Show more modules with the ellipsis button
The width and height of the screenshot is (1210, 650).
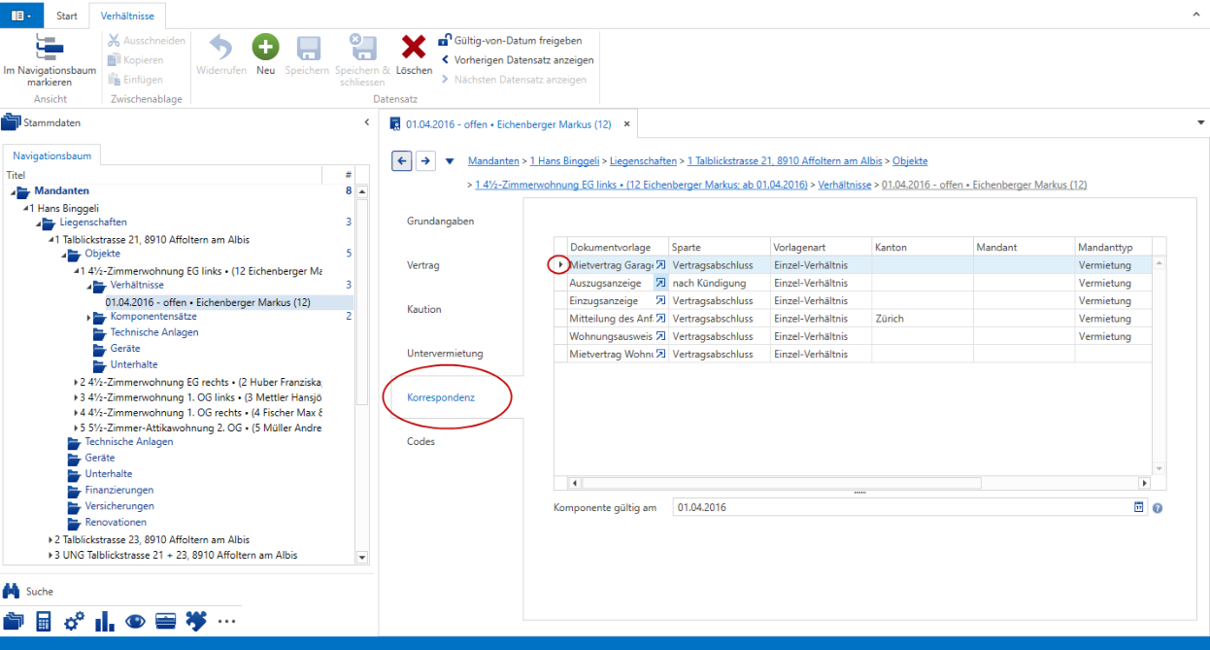coord(226,622)
